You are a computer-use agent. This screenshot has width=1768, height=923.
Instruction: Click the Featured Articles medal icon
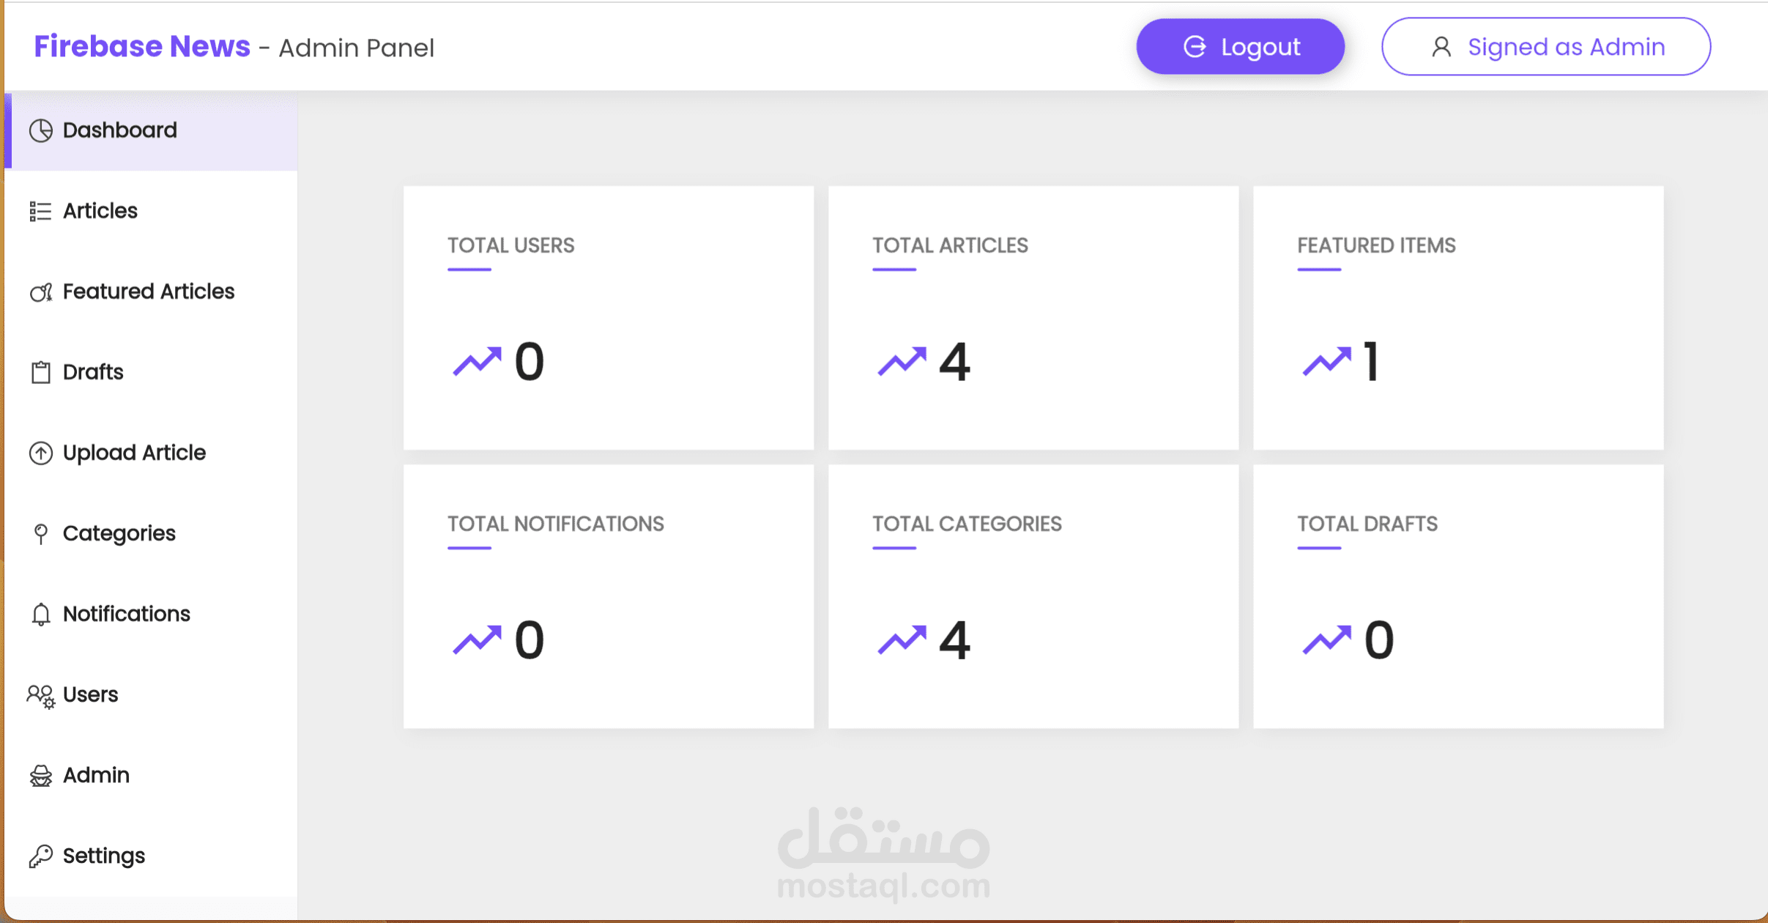[41, 292]
